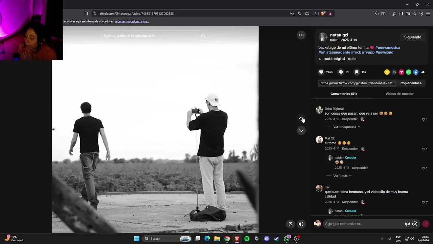Share page icon in address bar
433x244 pixels.
coord(315,14)
